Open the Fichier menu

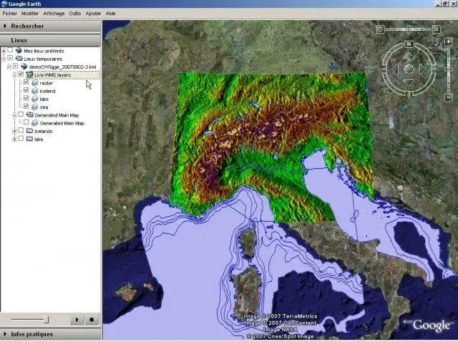click(x=9, y=14)
